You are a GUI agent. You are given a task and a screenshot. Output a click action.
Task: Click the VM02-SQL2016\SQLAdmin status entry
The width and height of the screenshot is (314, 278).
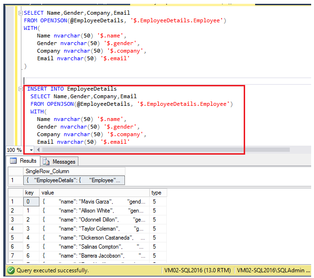coord(273,270)
